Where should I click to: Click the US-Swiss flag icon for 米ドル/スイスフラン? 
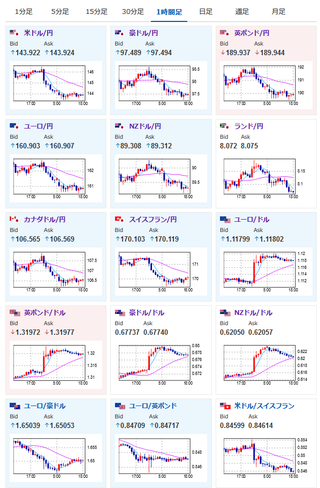point(225,406)
